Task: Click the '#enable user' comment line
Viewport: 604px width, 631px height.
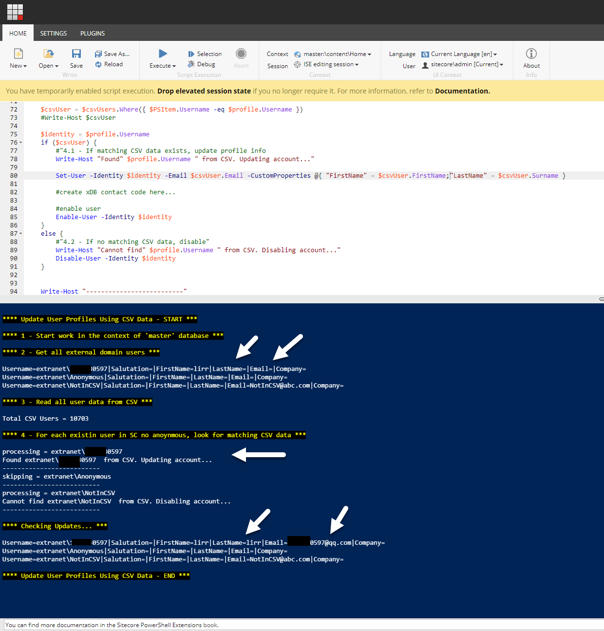Action: [78, 209]
